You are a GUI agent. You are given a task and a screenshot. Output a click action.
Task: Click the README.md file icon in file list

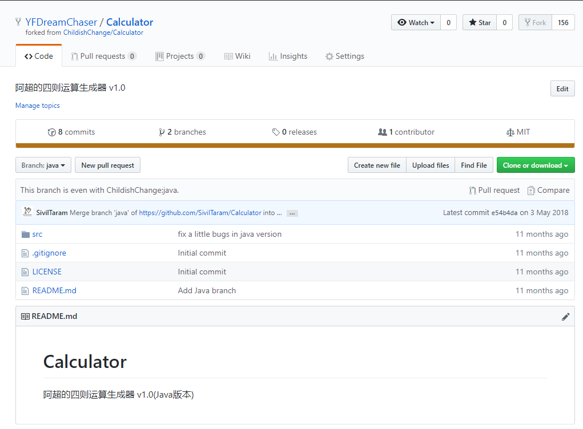(25, 291)
